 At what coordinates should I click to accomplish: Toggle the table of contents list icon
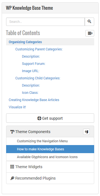click(90, 33)
